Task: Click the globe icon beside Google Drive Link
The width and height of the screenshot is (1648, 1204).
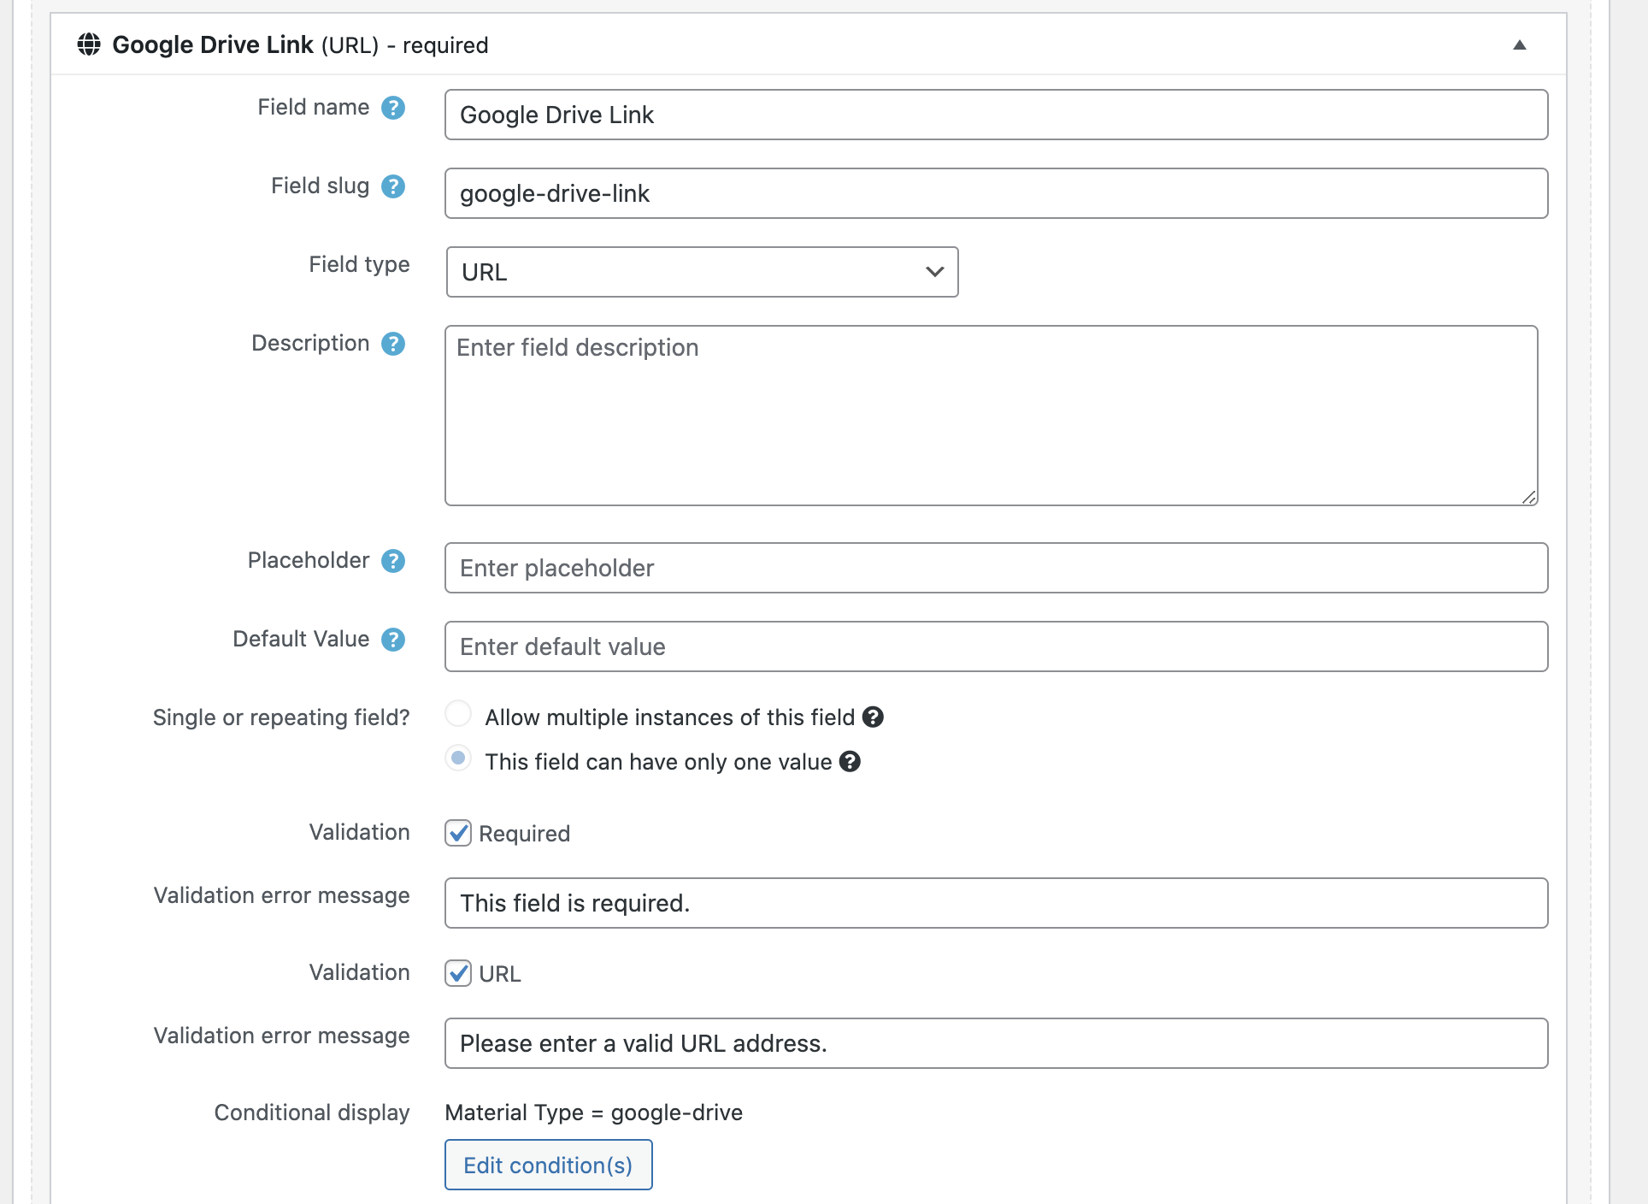Action: [x=89, y=44]
